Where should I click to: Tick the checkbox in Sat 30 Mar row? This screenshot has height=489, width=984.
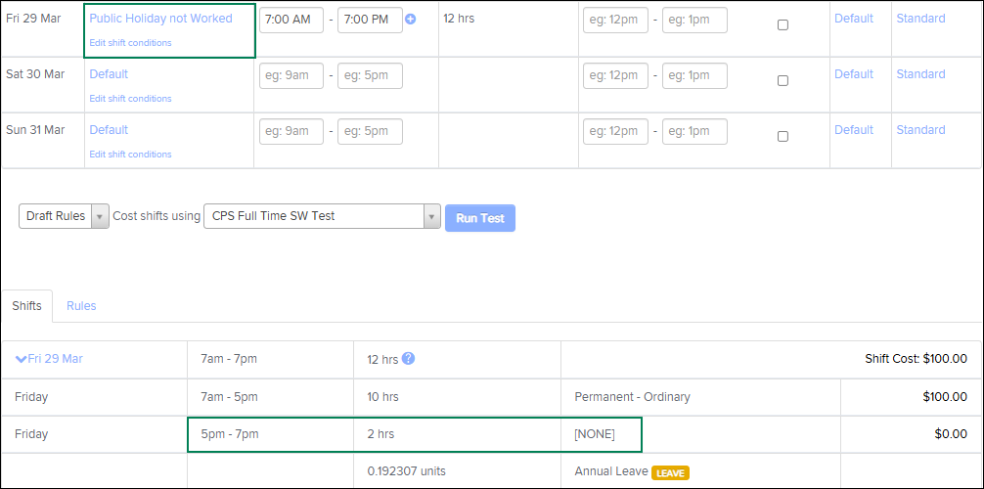(783, 81)
